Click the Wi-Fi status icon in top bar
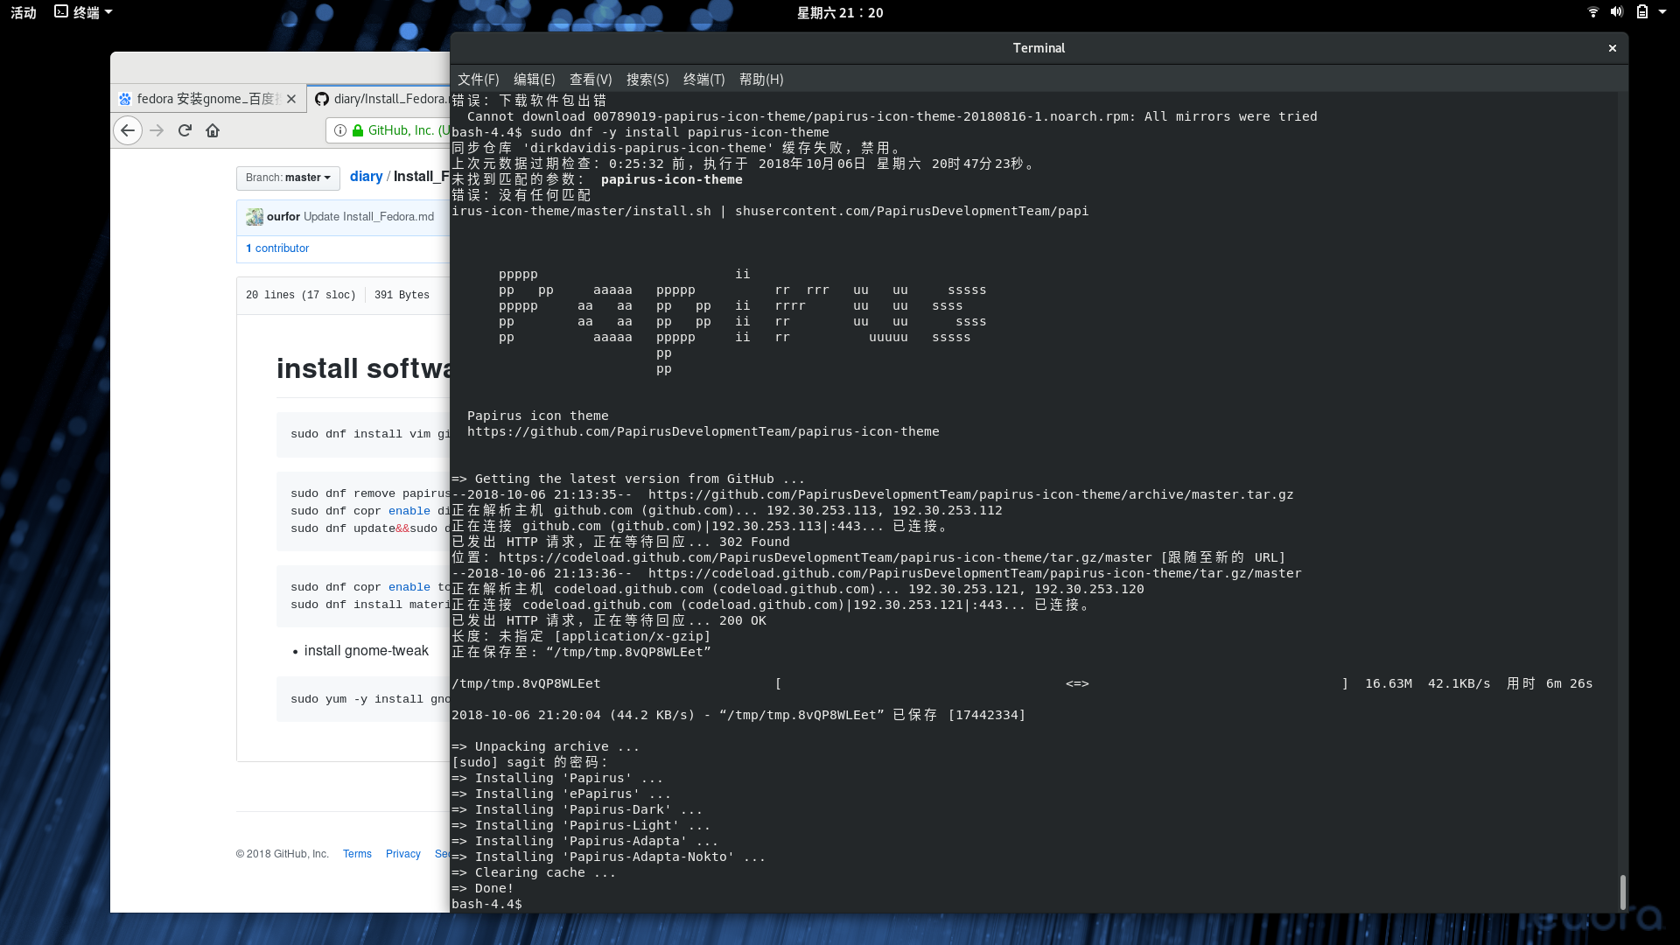Image resolution: width=1680 pixels, height=945 pixels. pos(1592,12)
